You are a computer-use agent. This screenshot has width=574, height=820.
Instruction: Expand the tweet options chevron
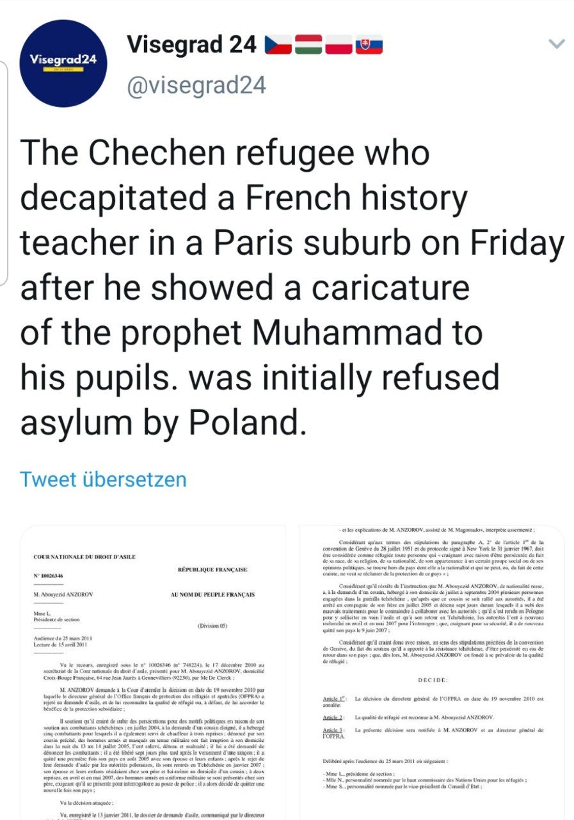tap(557, 44)
